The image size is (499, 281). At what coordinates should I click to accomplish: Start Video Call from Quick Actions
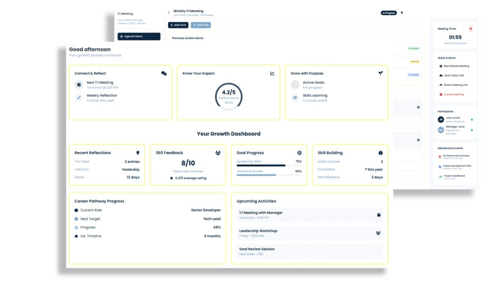tap(454, 76)
